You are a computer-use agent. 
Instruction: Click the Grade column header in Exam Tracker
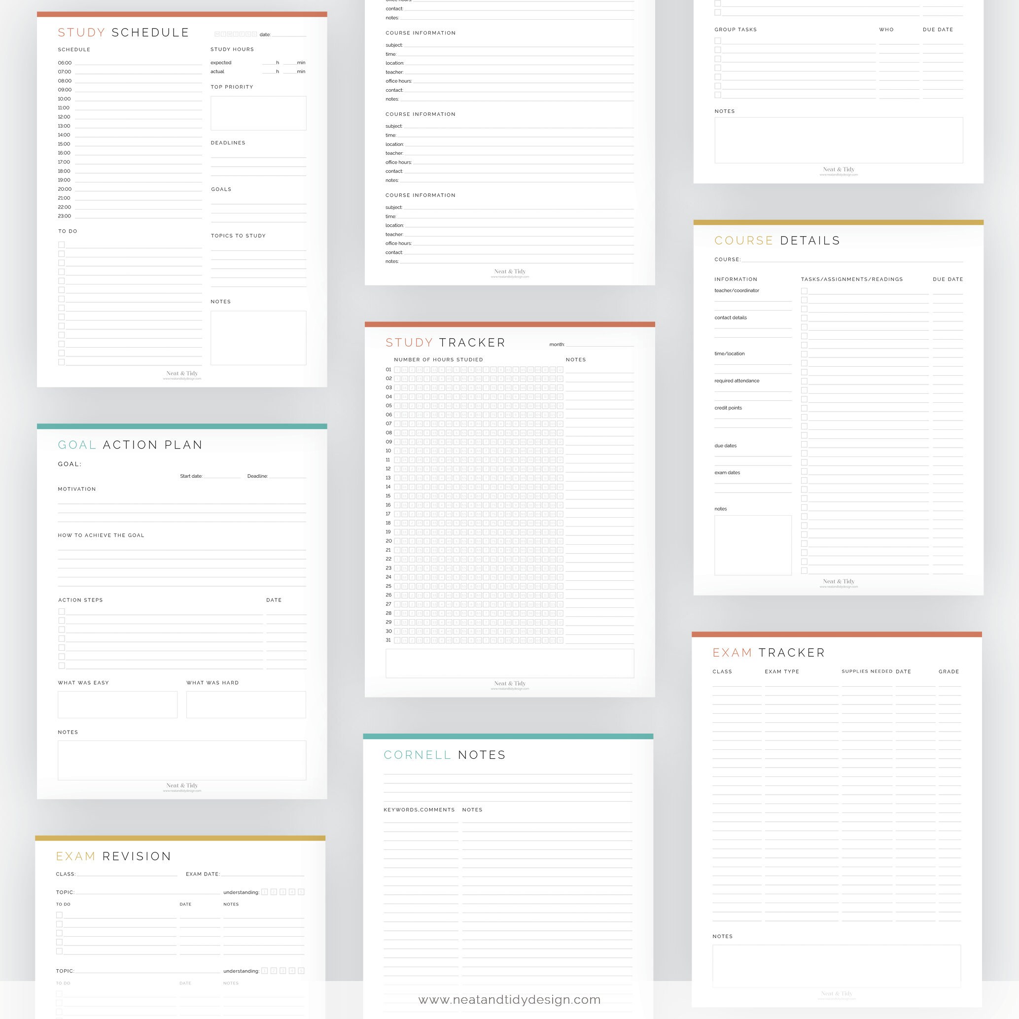click(949, 671)
